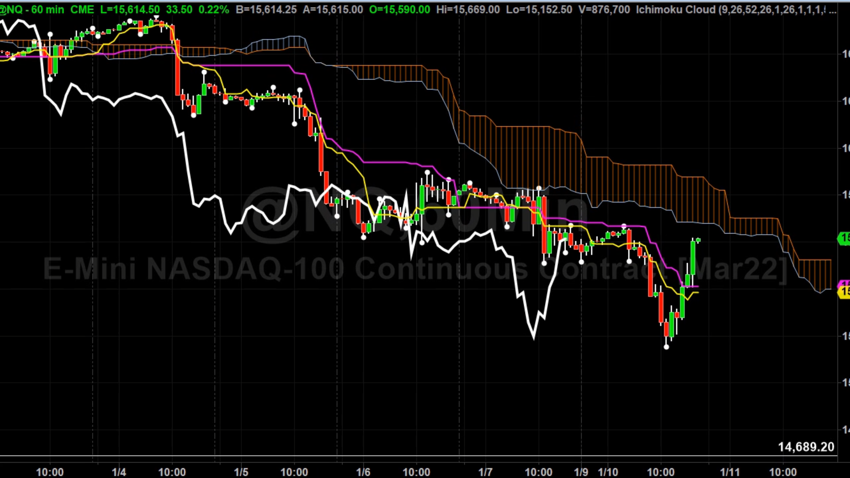The width and height of the screenshot is (850, 478).
Task: Click the yellow Tenkan price tag on axis
Action: pos(844,292)
